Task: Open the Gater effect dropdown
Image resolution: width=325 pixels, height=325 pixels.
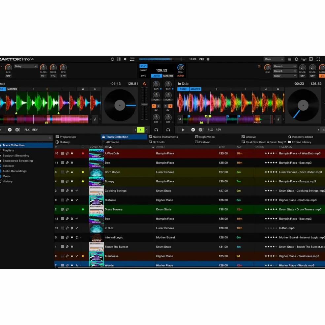Action: [x=285, y=76]
